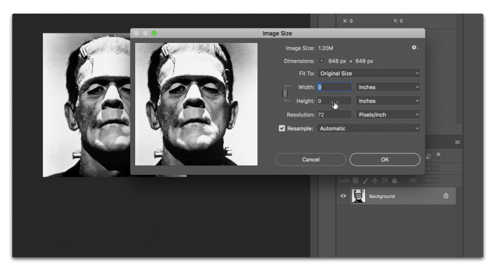Screen dimensions: 496x271
Task: Click the lock all padlock icon
Action: (394, 180)
